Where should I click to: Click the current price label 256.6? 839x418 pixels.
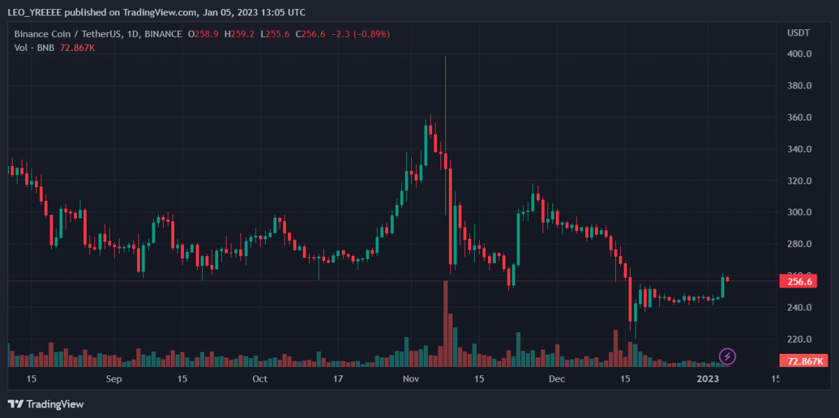click(x=799, y=281)
